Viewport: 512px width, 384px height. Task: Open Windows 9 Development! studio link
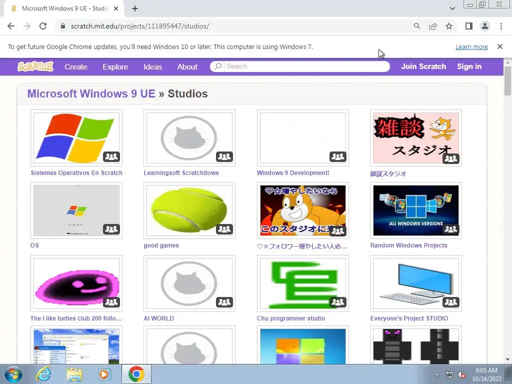point(293,173)
